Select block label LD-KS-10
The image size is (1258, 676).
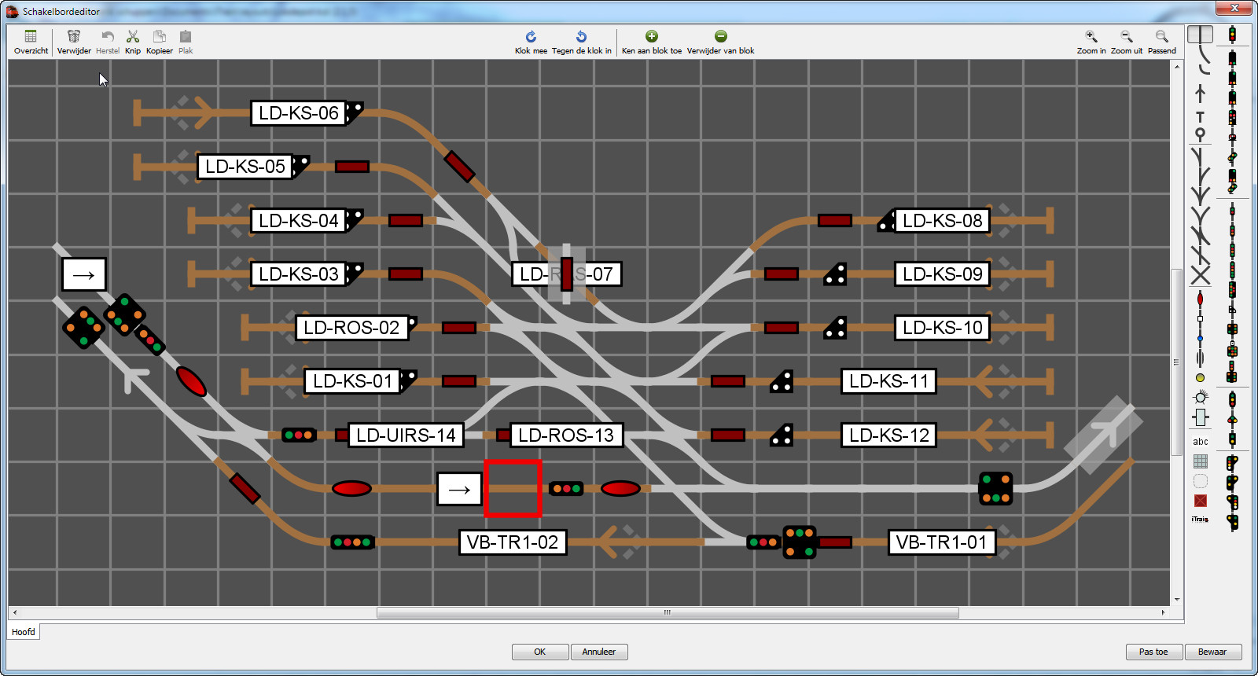point(943,328)
